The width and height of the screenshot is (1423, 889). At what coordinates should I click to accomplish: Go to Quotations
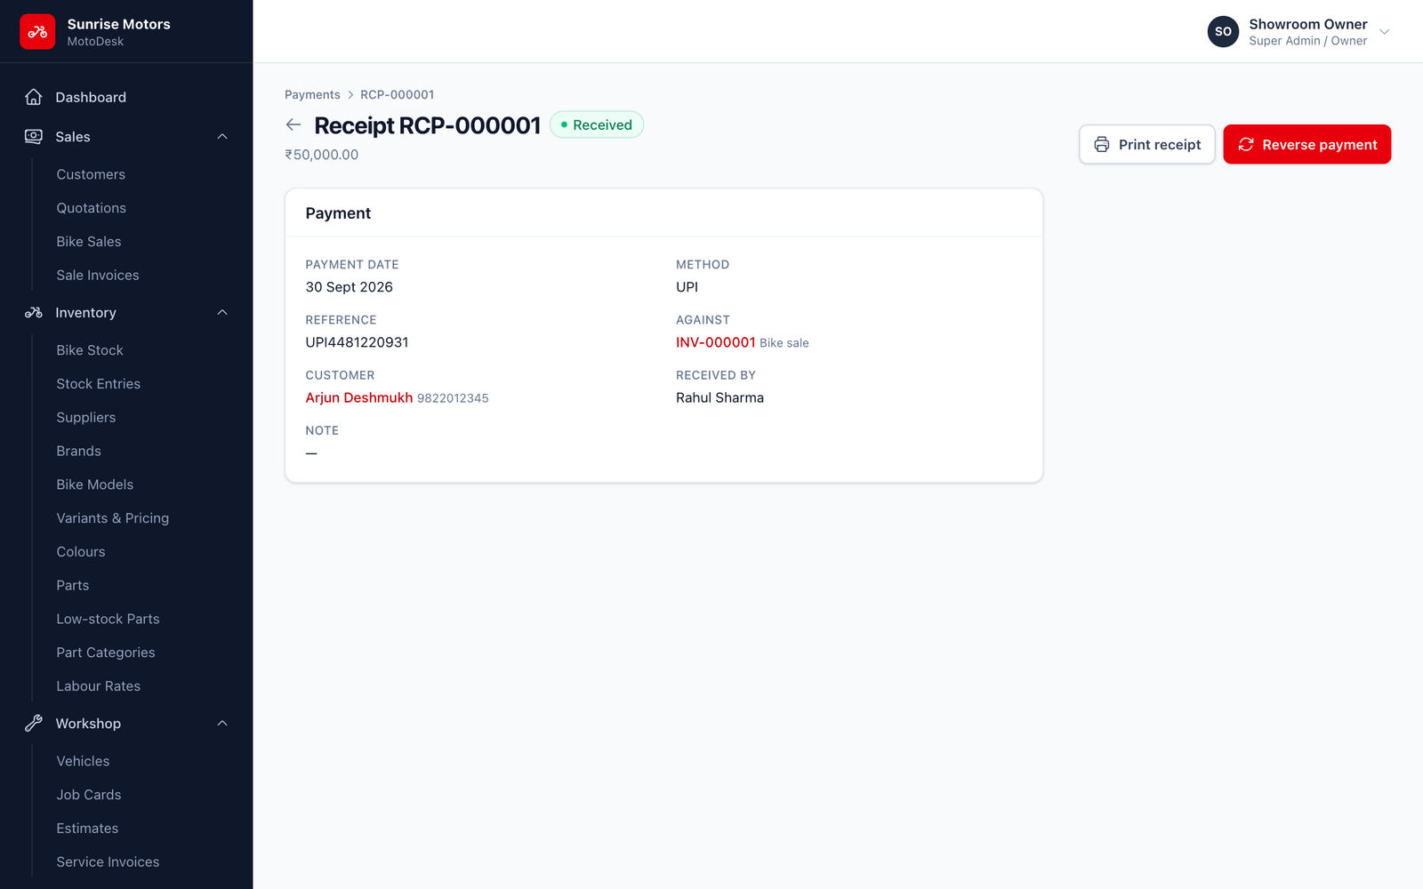[x=92, y=208]
